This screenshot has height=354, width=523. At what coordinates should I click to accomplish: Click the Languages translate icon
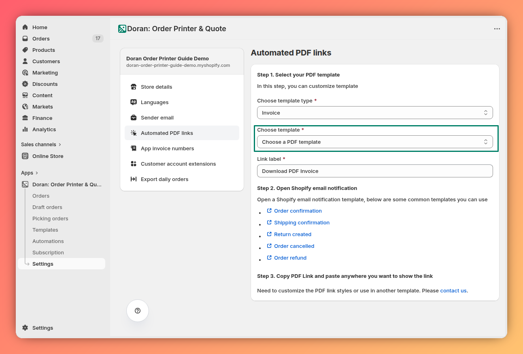coord(134,102)
